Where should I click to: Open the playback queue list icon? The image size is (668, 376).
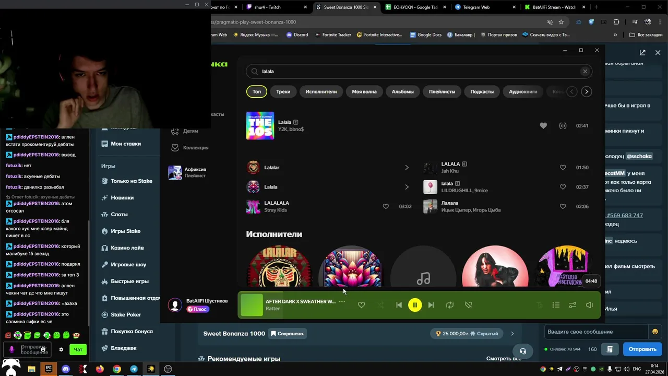coord(556,305)
